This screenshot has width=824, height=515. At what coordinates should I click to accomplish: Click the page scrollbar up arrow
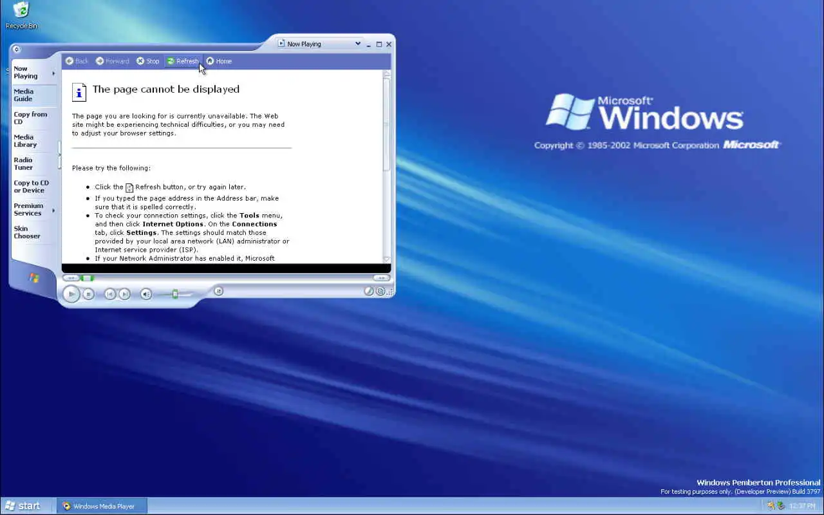(x=387, y=74)
